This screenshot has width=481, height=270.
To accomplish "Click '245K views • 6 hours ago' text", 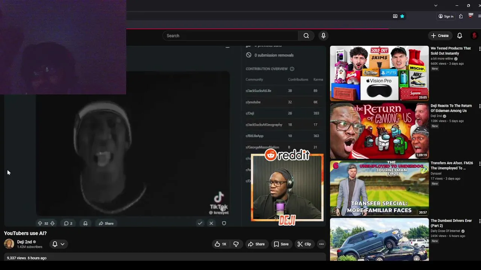I will point(448,236).
